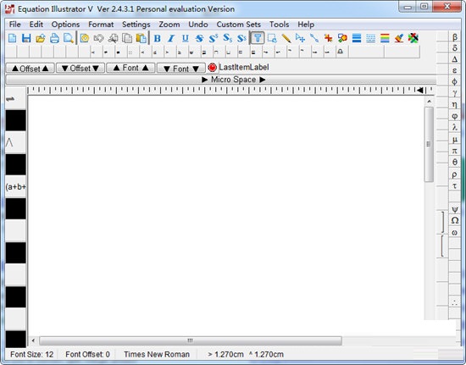Open the Settings menu
The image size is (466, 365).
point(136,25)
